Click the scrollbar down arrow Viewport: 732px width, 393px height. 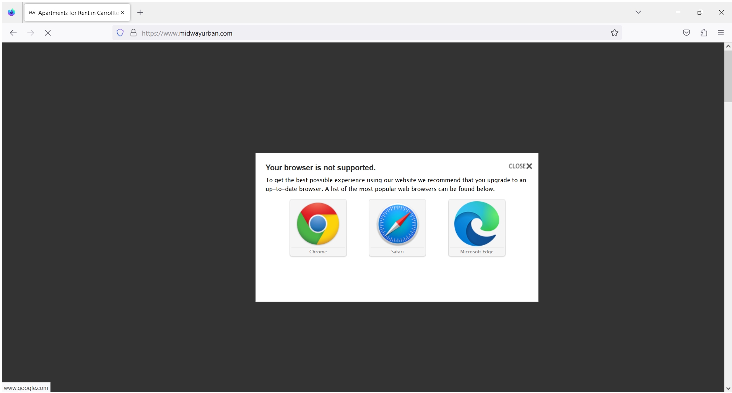pyautogui.click(x=728, y=388)
